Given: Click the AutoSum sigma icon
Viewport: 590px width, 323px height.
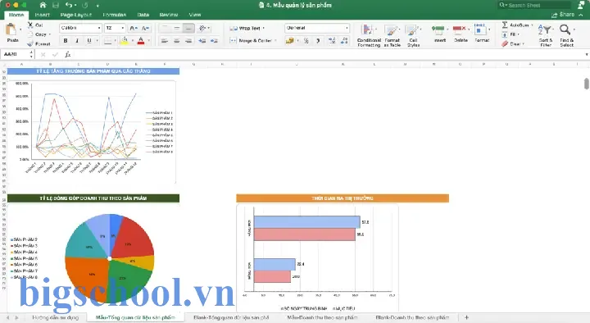Looking at the screenshot, I should point(505,25).
